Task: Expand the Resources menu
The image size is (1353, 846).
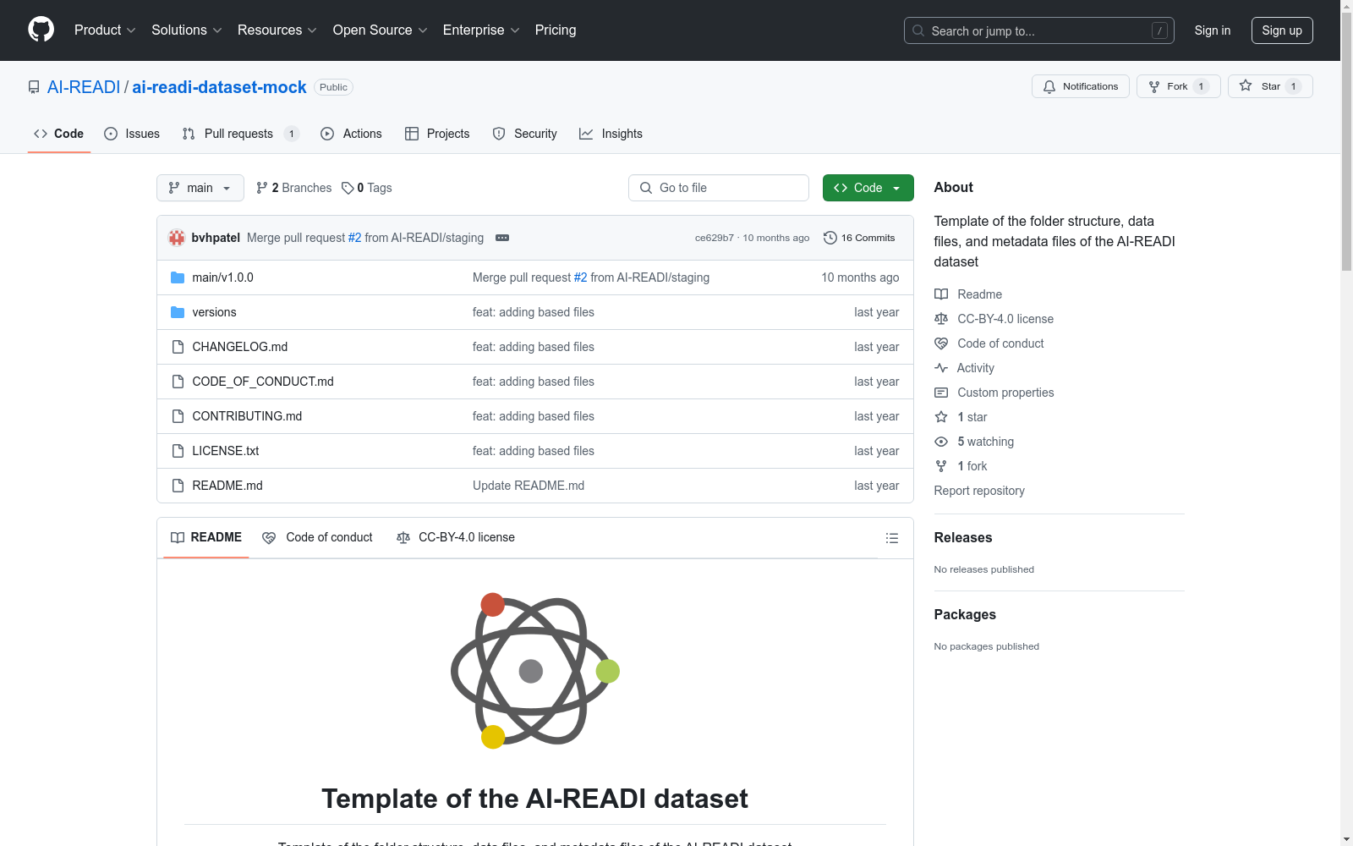Action: click(x=277, y=30)
